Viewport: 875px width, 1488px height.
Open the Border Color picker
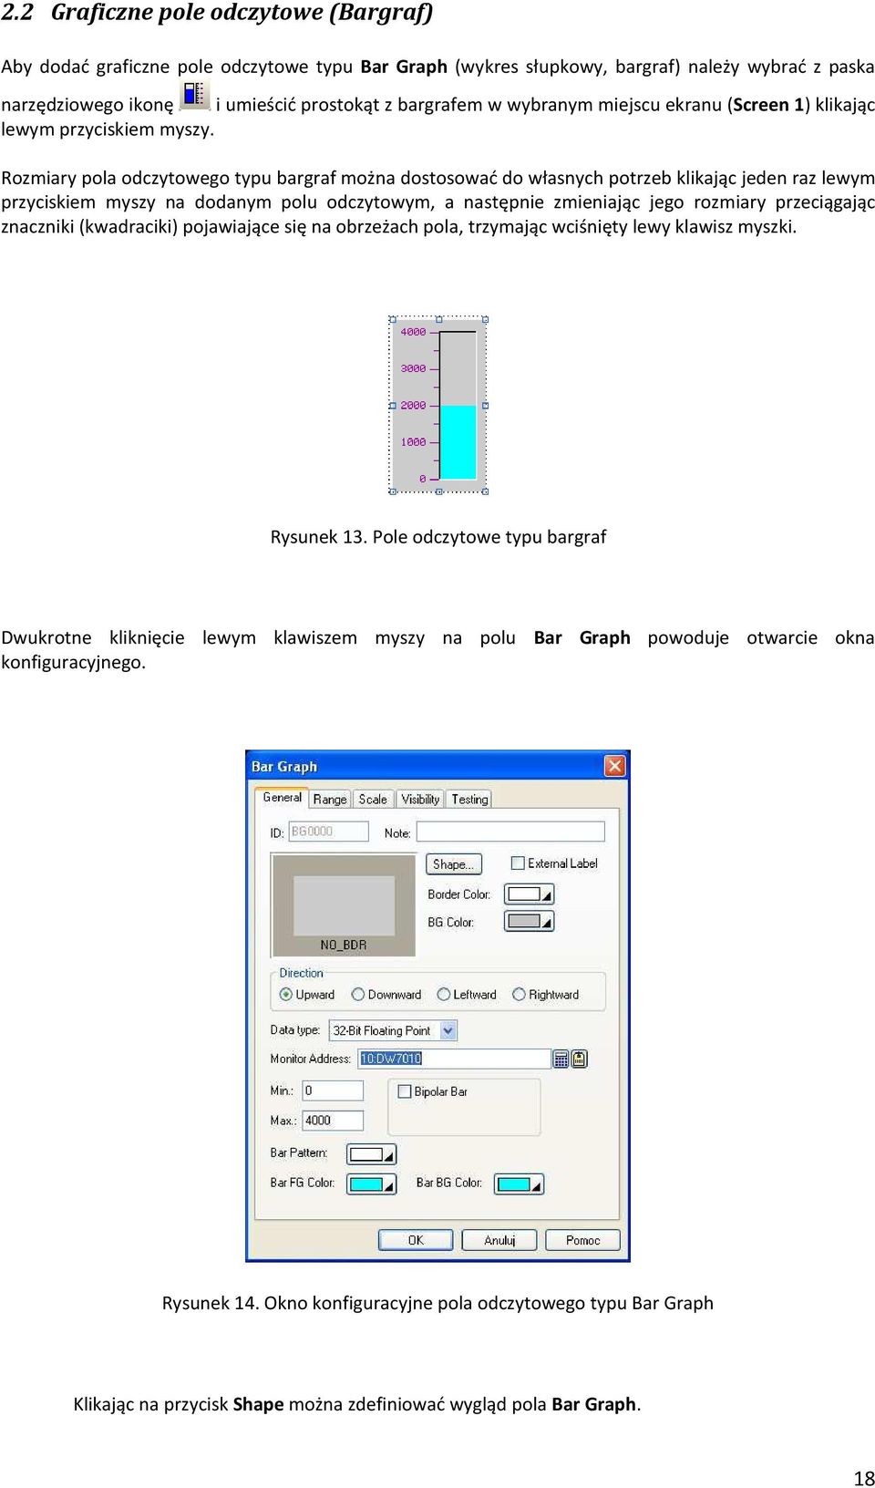(530, 894)
